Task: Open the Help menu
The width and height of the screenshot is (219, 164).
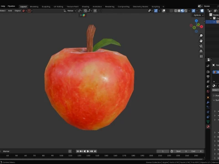Action: (x=3, y=6)
